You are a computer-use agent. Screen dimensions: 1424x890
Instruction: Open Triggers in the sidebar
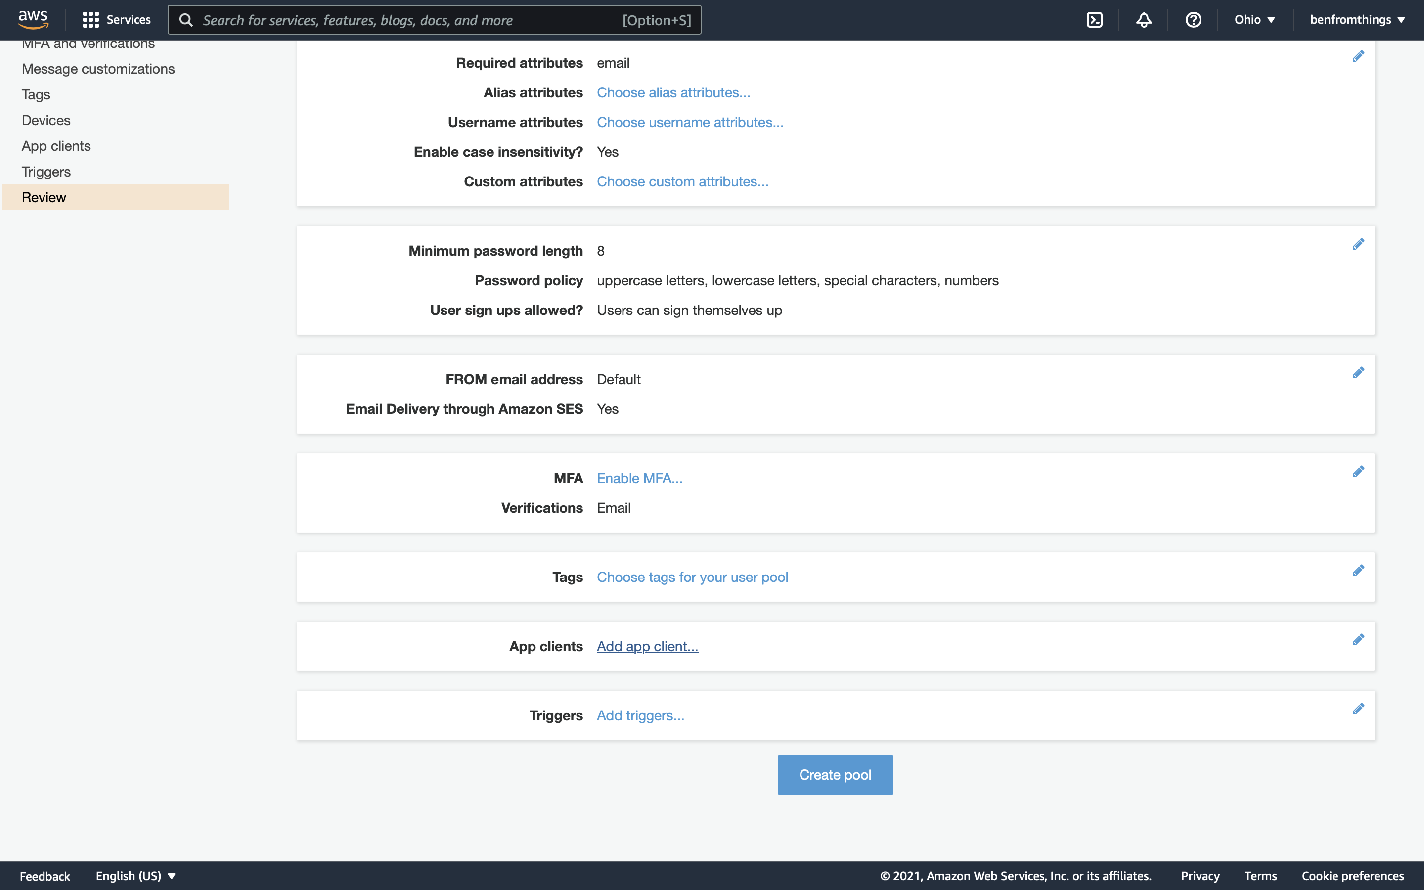pyautogui.click(x=46, y=172)
